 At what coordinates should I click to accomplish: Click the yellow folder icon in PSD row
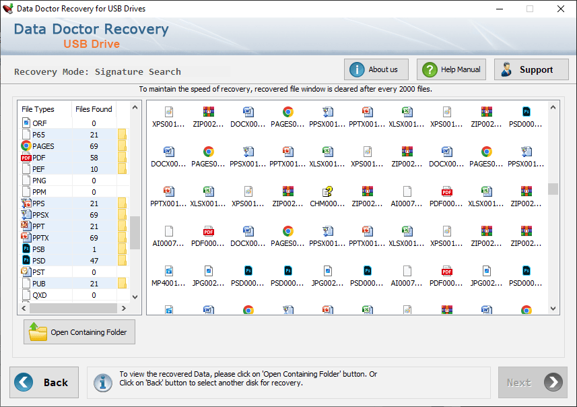tap(122, 260)
